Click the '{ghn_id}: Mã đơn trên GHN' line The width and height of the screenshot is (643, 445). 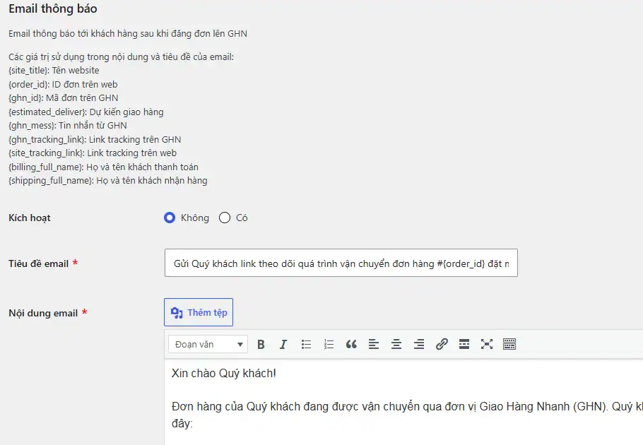point(64,98)
